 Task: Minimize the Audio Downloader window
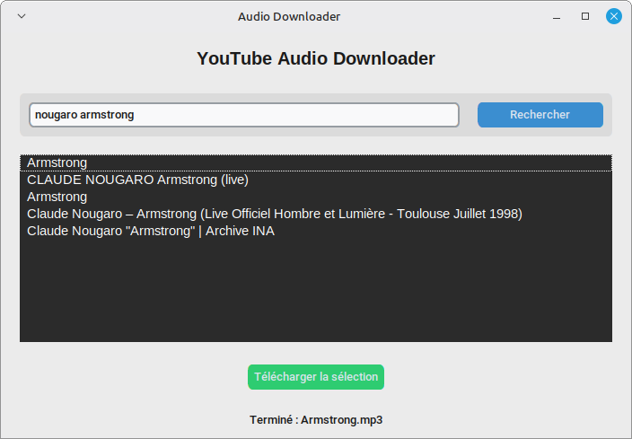(x=557, y=16)
